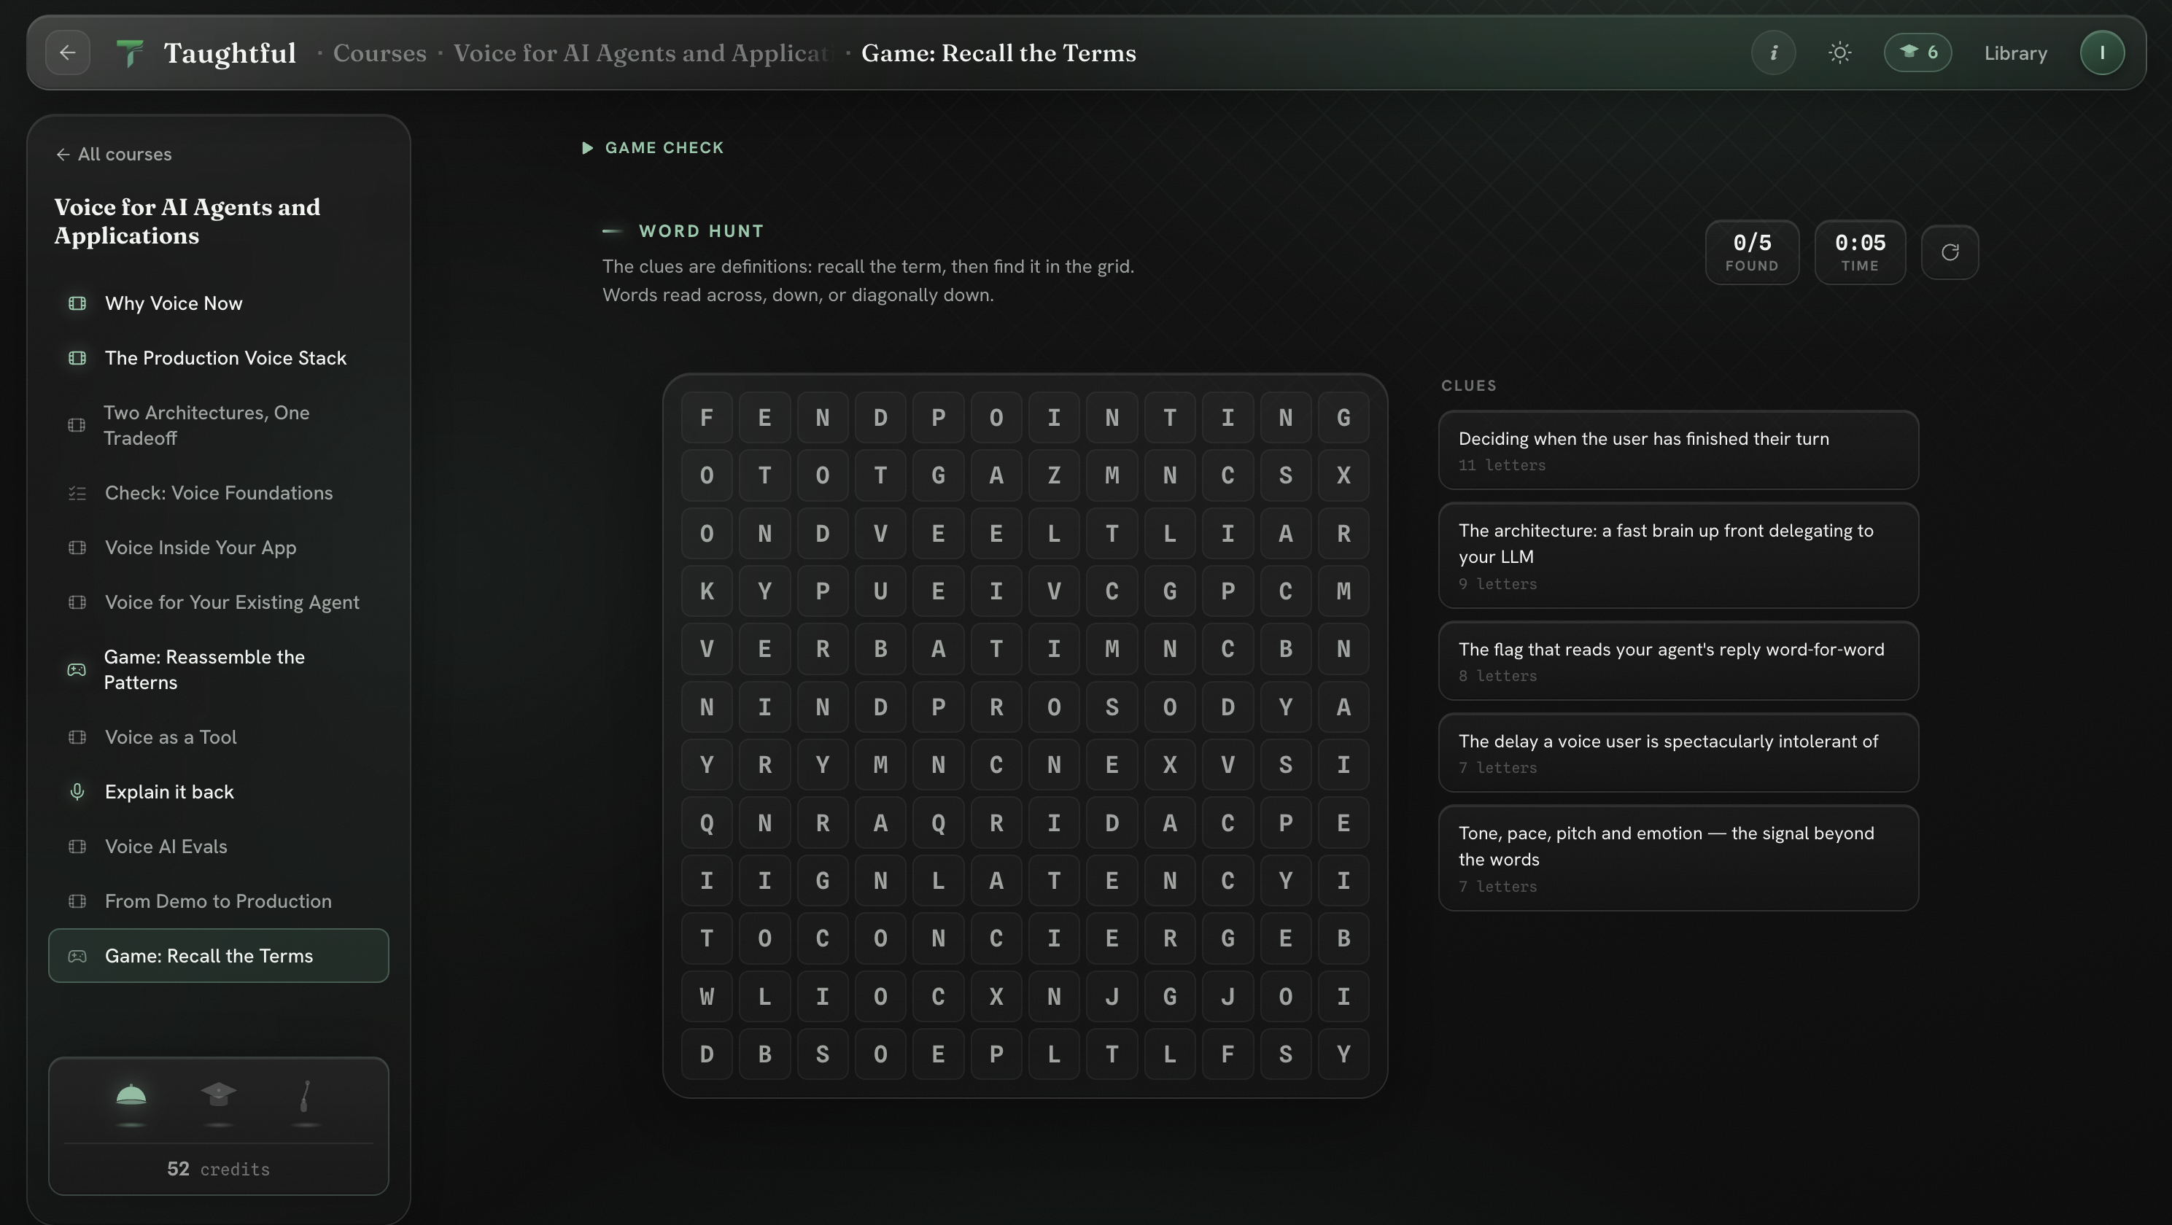Select clue about user finishing their turn
Viewport: 2172px width, 1225px height.
(x=1678, y=450)
